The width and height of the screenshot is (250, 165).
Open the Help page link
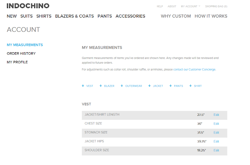pyautogui.click(x=160, y=7)
